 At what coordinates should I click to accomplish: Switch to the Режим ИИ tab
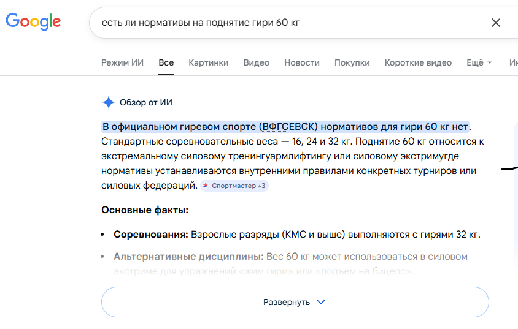pos(122,62)
